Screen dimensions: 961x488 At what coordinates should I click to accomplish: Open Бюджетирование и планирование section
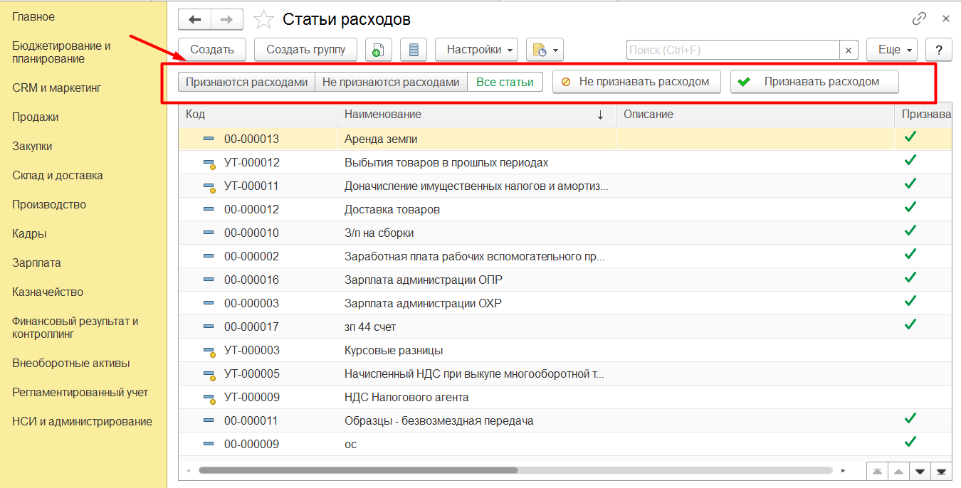pyautogui.click(x=61, y=52)
